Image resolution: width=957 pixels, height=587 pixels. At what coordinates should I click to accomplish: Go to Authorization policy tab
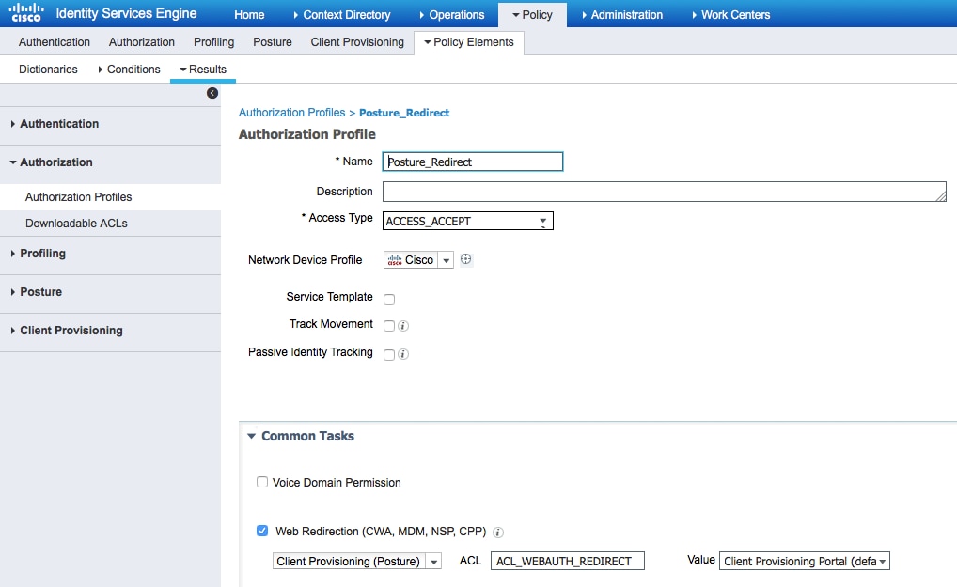(142, 42)
